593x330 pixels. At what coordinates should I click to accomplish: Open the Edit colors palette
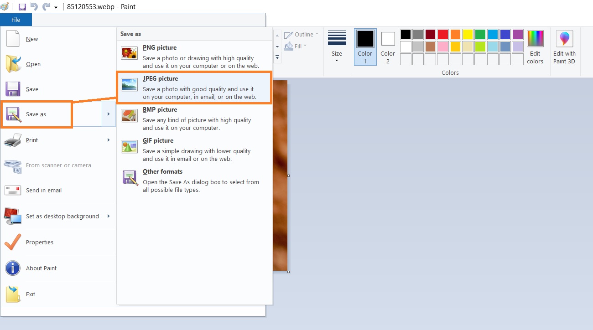(x=535, y=46)
